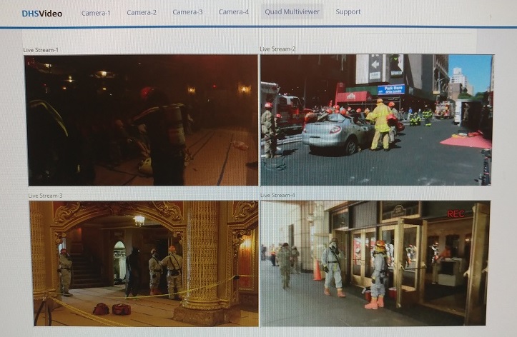Click the Live Stream-3 label
Screen dimensions: 517x337
pos(45,195)
